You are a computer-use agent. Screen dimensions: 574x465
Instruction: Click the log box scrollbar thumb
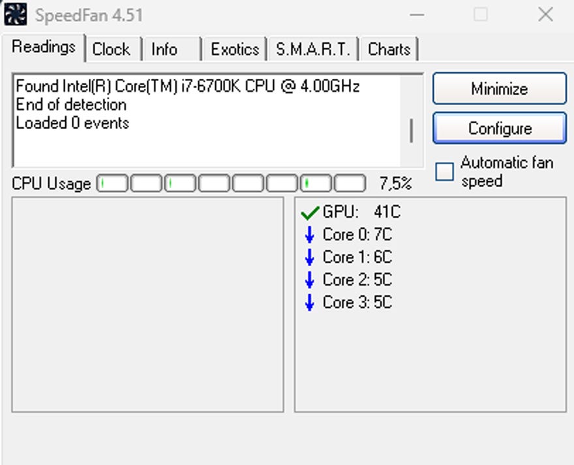412,130
